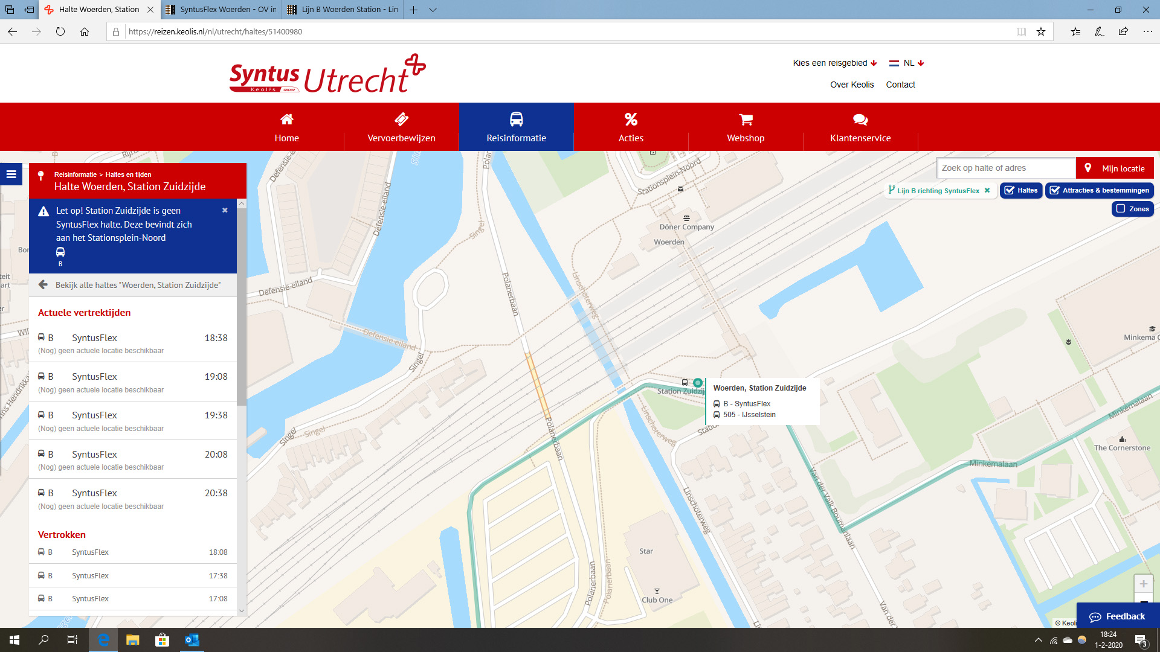
Task: Open Microsoft Store from the taskbar
Action: pyautogui.click(x=162, y=640)
